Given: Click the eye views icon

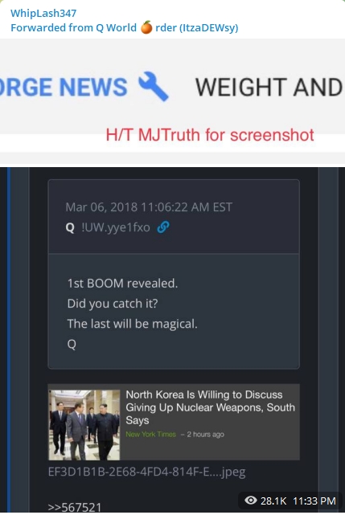Looking at the screenshot, I should 251,501.
